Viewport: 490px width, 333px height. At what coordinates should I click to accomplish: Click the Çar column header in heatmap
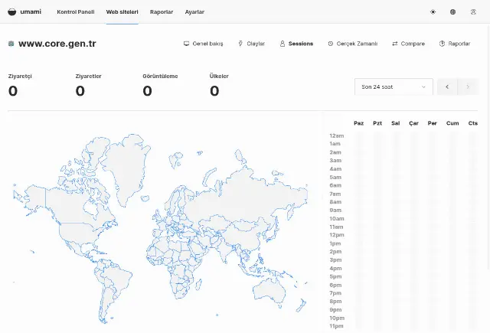tap(413, 123)
